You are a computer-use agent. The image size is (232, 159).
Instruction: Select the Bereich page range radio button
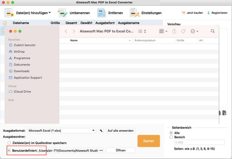(x=171, y=137)
